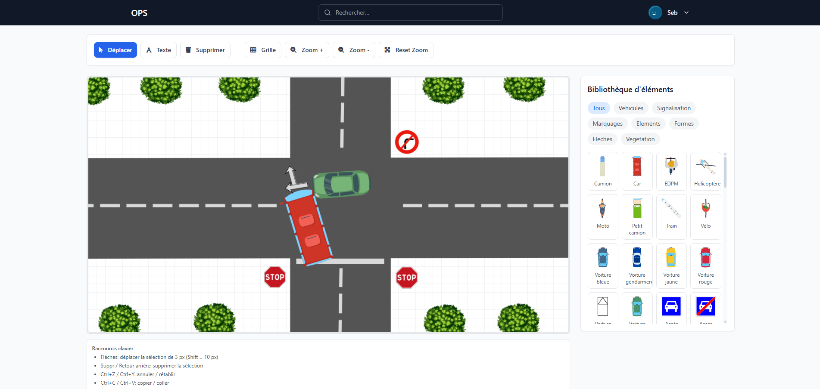
Task: Enable the Grille display
Action: tap(263, 50)
